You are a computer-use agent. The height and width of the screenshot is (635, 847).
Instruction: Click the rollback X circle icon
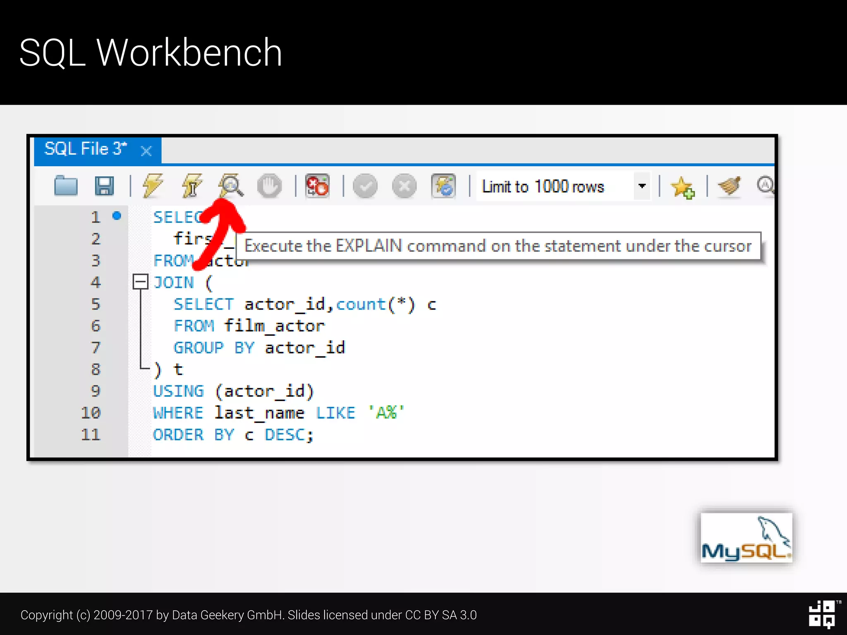404,186
